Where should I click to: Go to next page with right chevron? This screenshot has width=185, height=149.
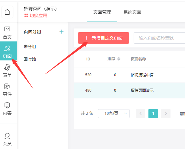tap(166, 114)
